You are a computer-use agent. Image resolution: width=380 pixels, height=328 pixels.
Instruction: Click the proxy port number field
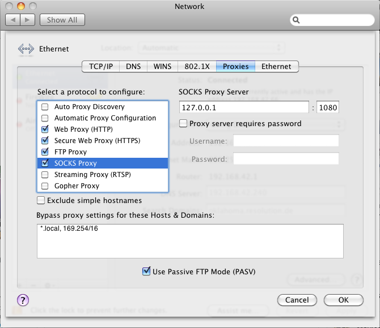pyautogui.click(x=328, y=107)
